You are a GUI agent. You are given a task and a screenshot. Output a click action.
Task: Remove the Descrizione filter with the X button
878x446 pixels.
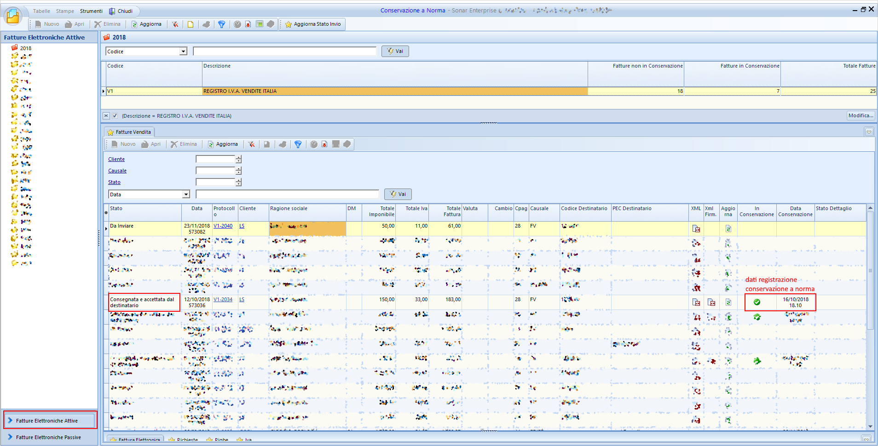[x=106, y=116]
